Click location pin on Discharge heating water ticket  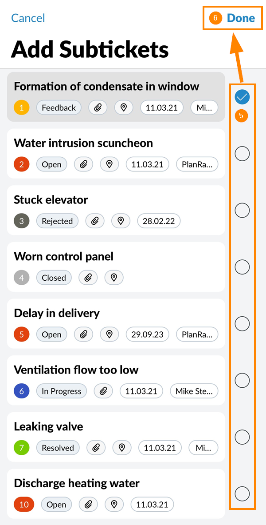pos(114,505)
